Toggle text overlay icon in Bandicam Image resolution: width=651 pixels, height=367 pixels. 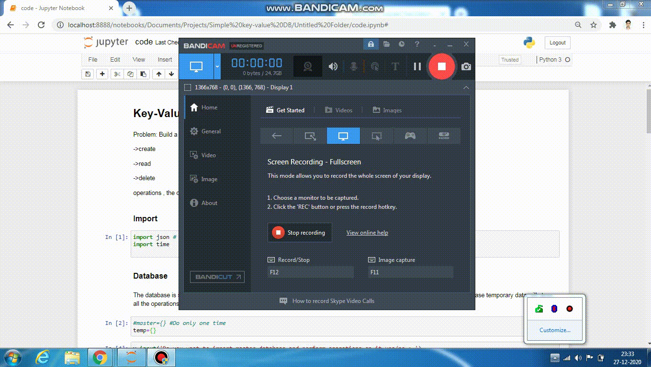coord(395,67)
